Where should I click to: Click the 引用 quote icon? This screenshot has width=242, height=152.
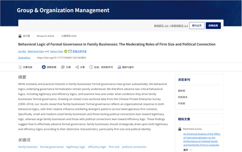pos(63,67)
